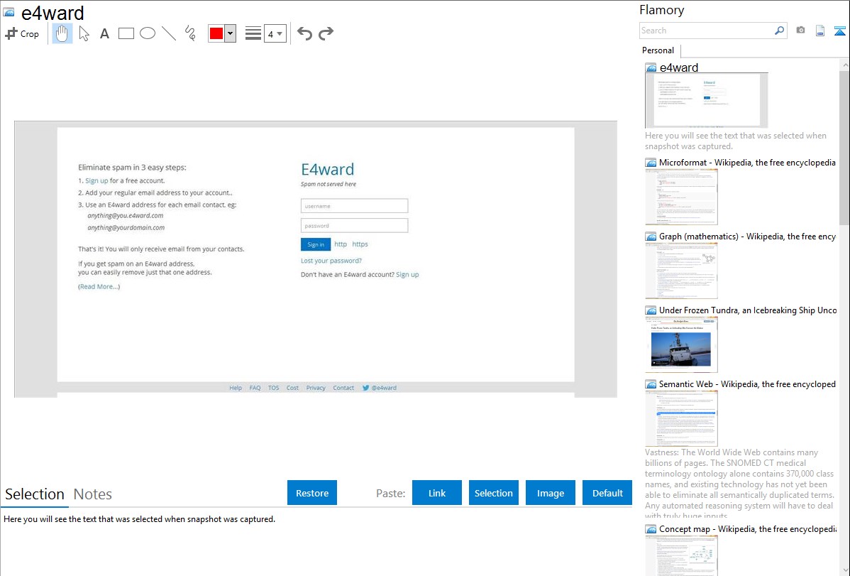Click the password field in the snapshot

[x=354, y=225]
